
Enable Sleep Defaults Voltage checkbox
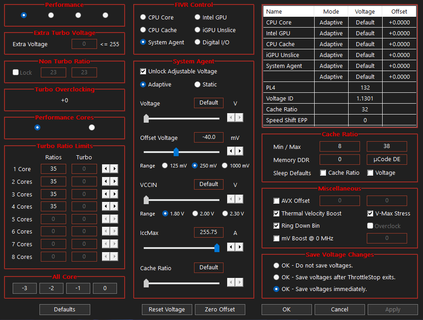(x=370, y=172)
